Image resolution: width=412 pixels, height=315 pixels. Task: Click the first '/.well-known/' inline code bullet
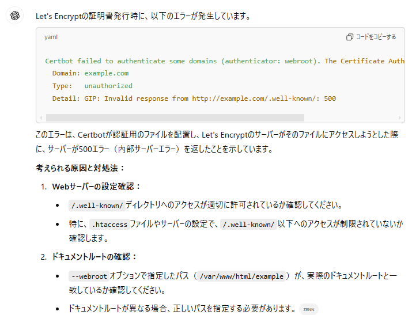pyautogui.click(x=97, y=205)
